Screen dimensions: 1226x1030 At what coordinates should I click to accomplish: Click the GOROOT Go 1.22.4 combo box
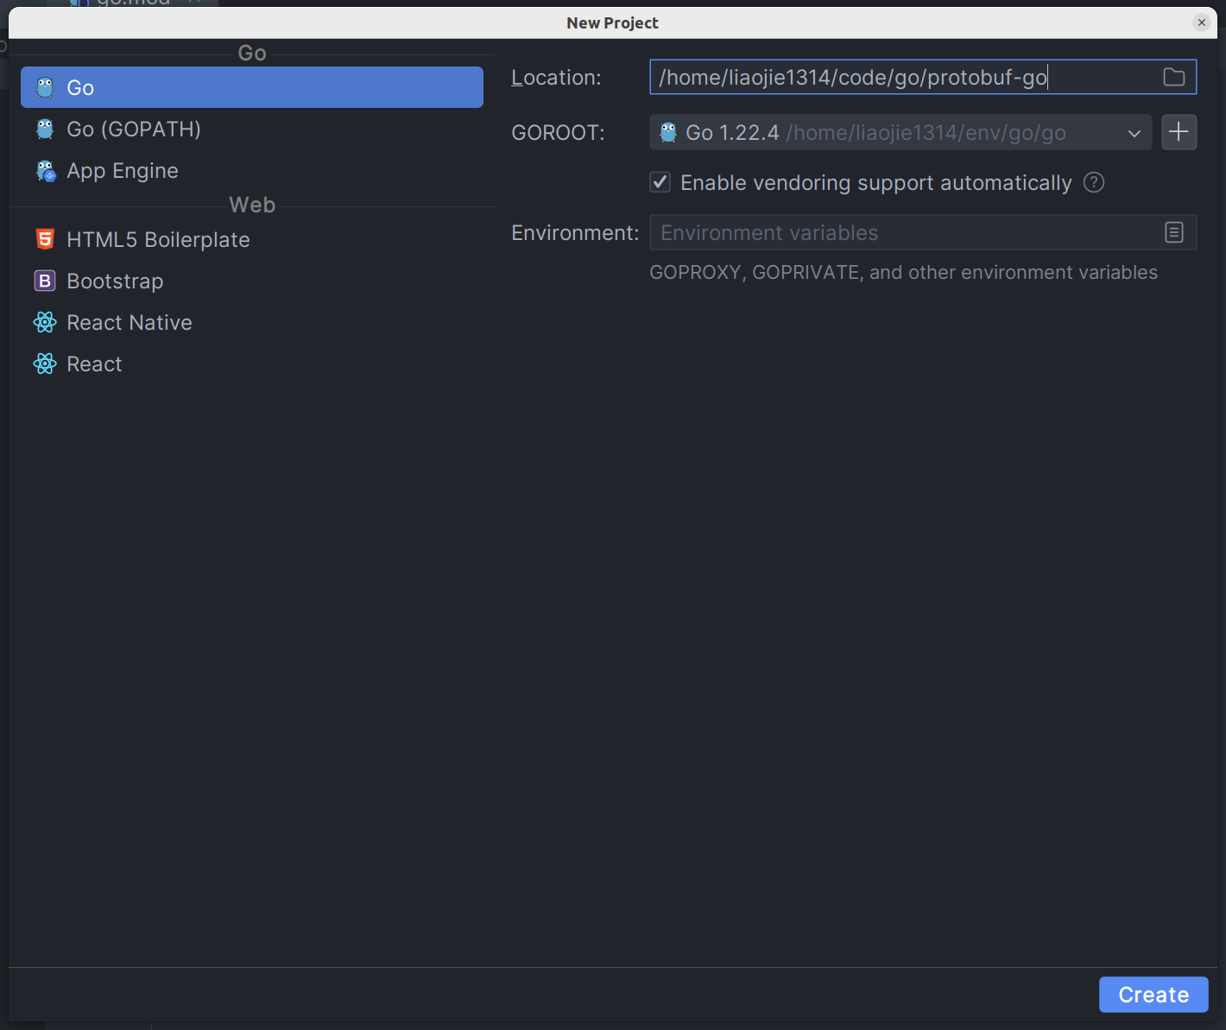coord(901,132)
